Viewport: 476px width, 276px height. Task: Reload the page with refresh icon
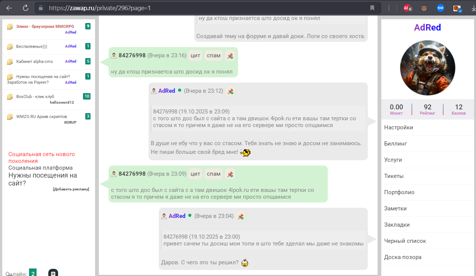(26, 8)
